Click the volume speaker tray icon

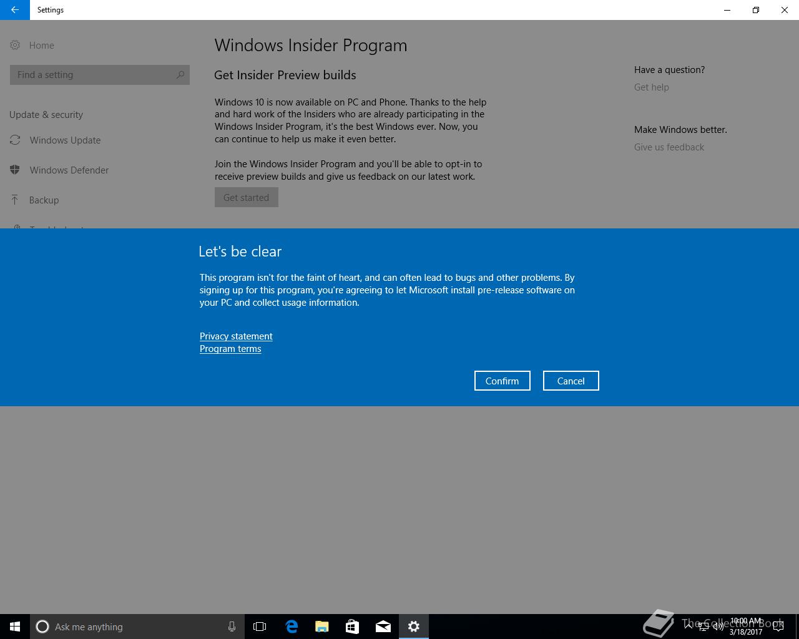718,627
